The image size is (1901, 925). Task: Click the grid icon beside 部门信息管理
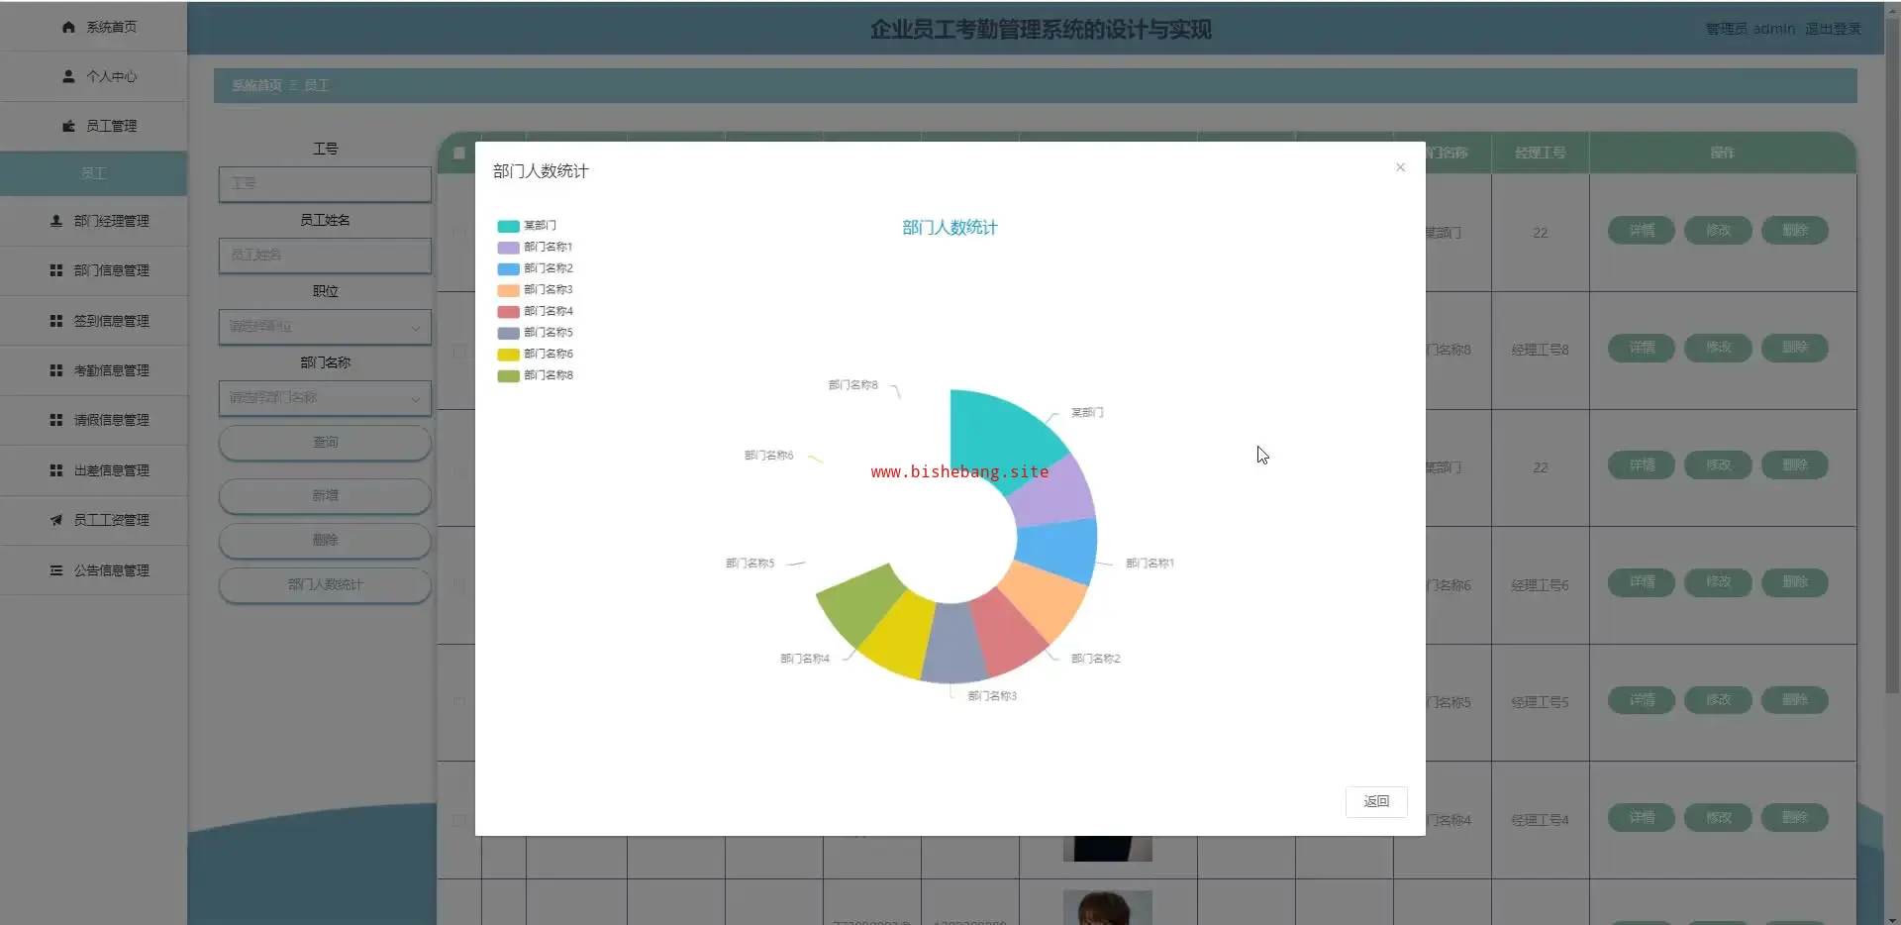pyautogui.click(x=56, y=270)
